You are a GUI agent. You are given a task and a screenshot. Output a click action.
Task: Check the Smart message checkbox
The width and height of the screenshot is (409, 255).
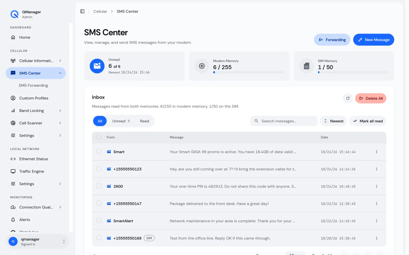point(99,151)
